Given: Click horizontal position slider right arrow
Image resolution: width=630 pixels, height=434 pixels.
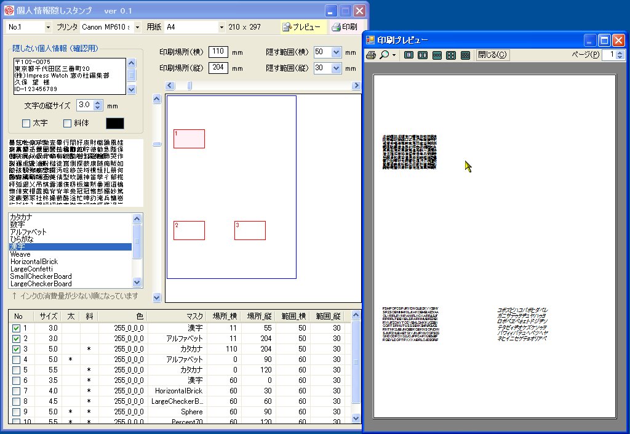Looking at the screenshot, I should pyautogui.click(x=356, y=86).
